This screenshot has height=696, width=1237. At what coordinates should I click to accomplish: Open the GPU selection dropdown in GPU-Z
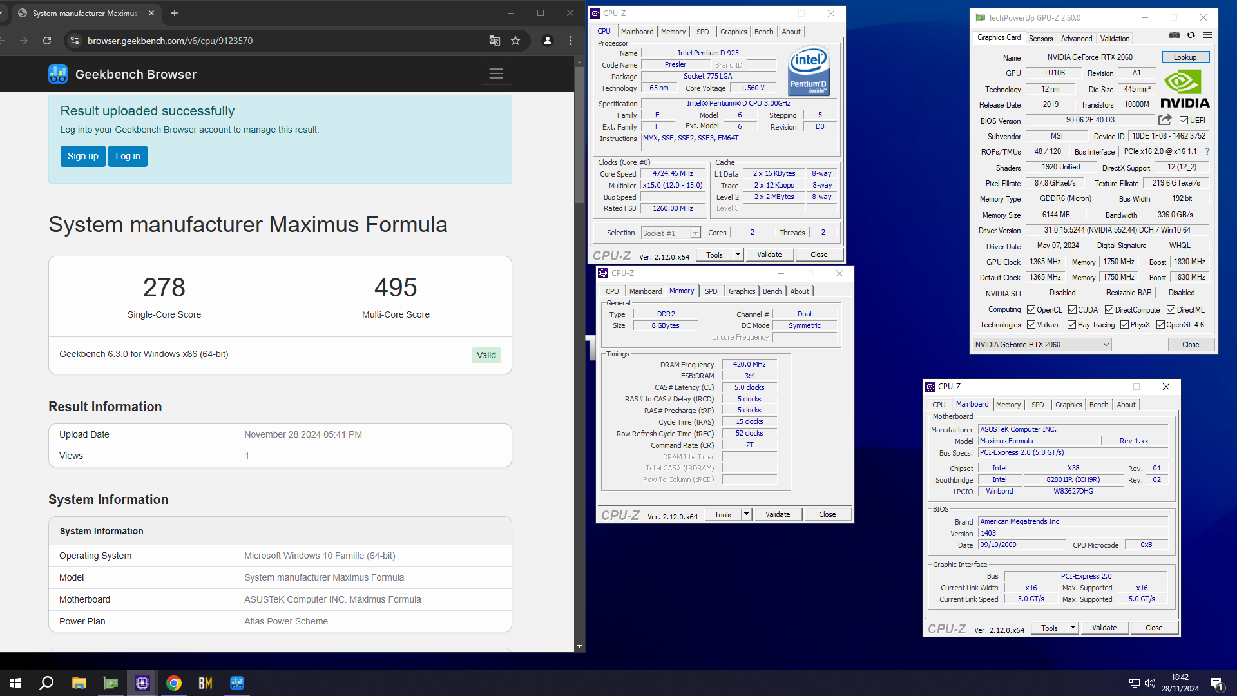pyautogui.click(x=1042, y=345)
